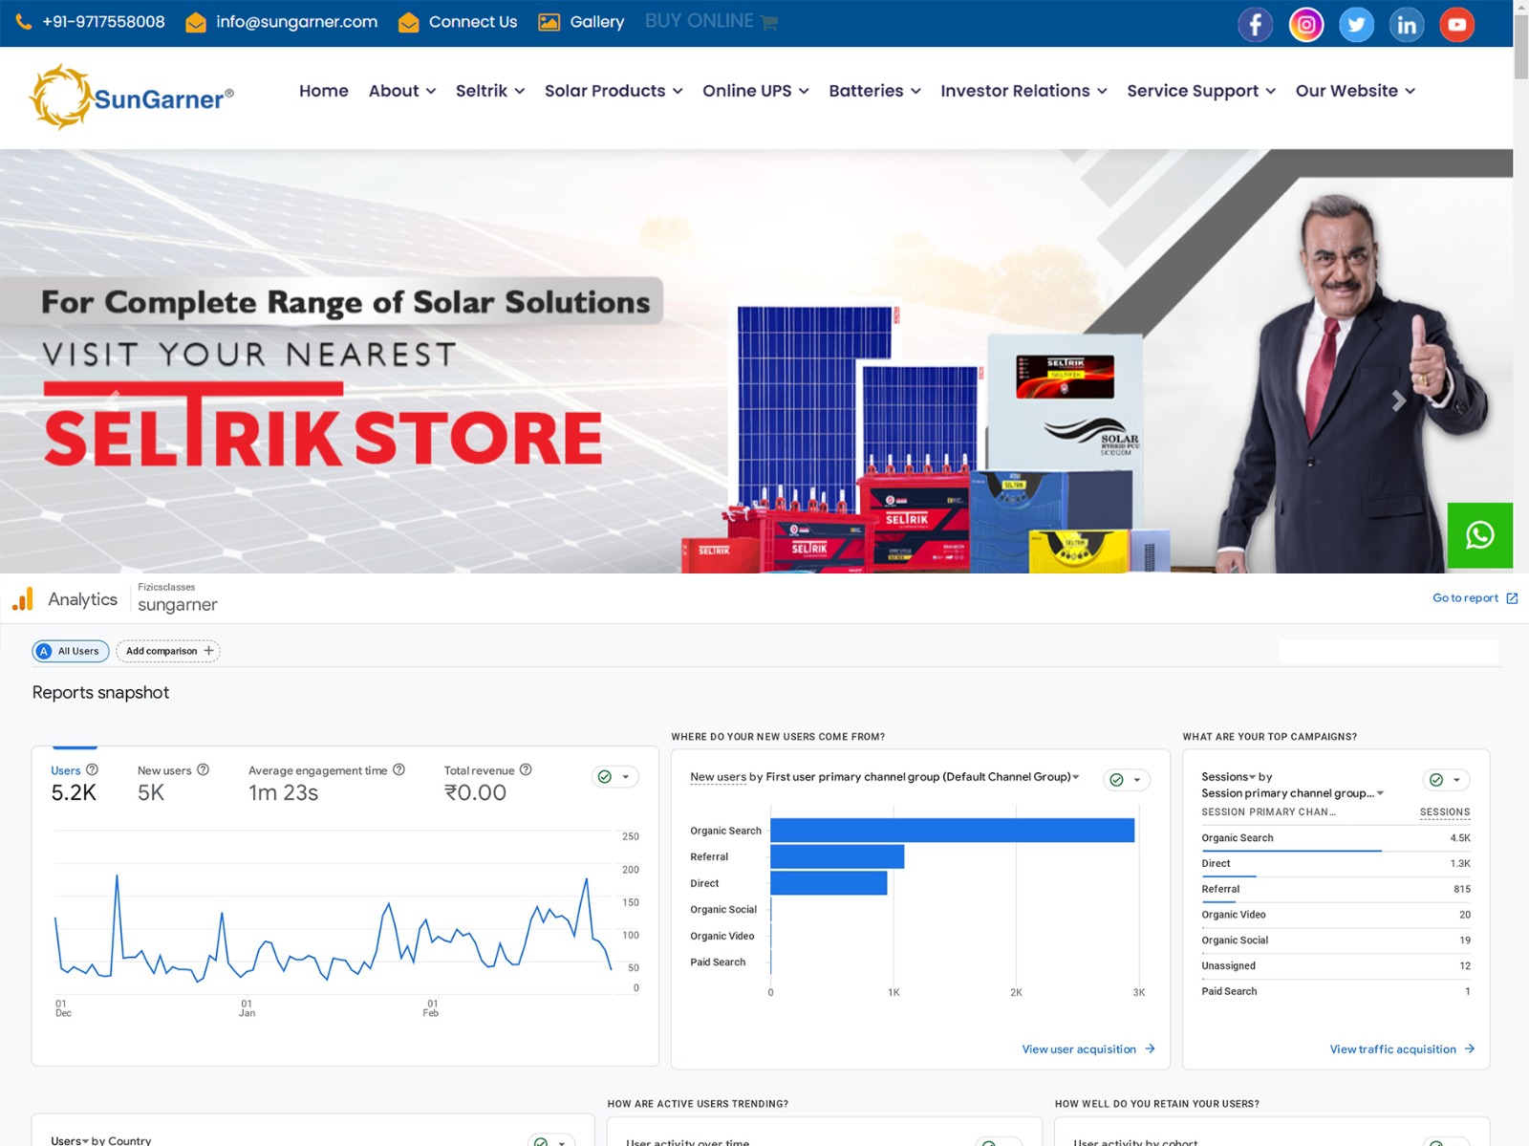
Task: Advance the banner with next arrow
Action: pos(1398,400)
